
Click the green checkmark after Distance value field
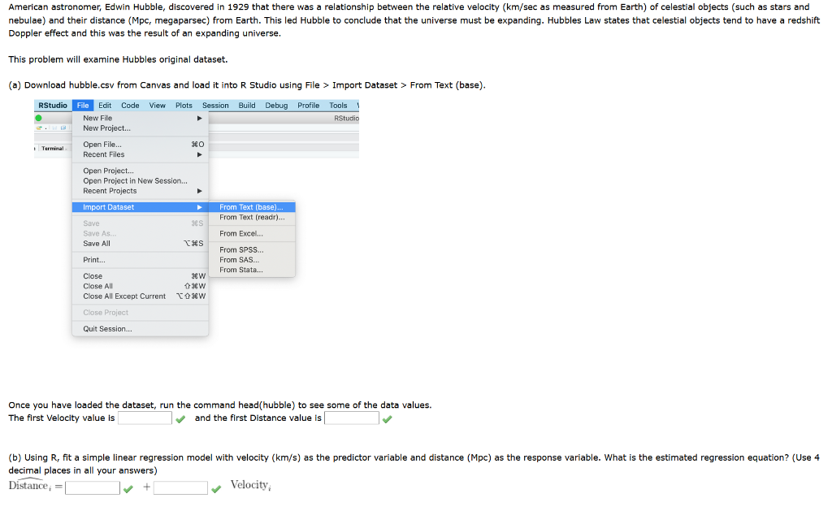point(388,418)
